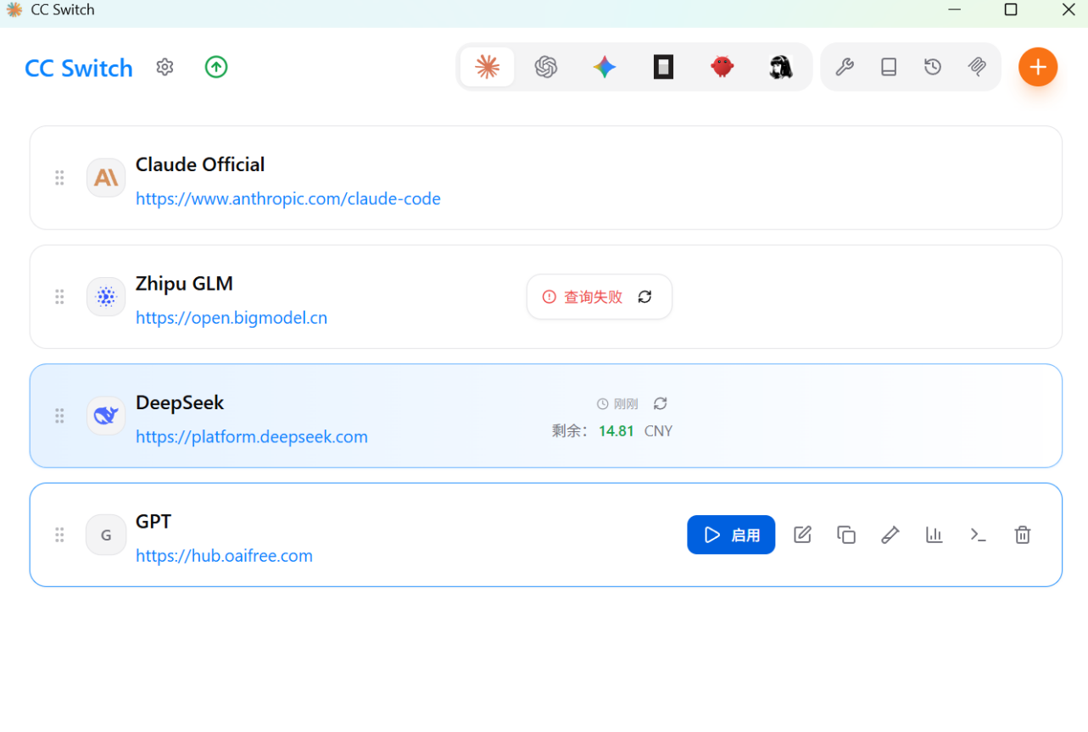Click the "Claude Official" provider name
The height and width of the screenshot is (732, 1088).
[200, 164]
